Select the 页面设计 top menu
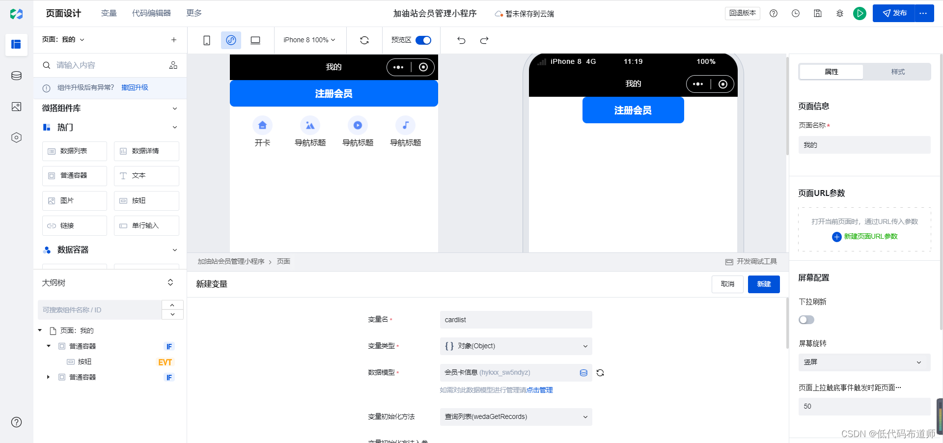This screenshot has width=943, height=443. [x=63, y=13]
